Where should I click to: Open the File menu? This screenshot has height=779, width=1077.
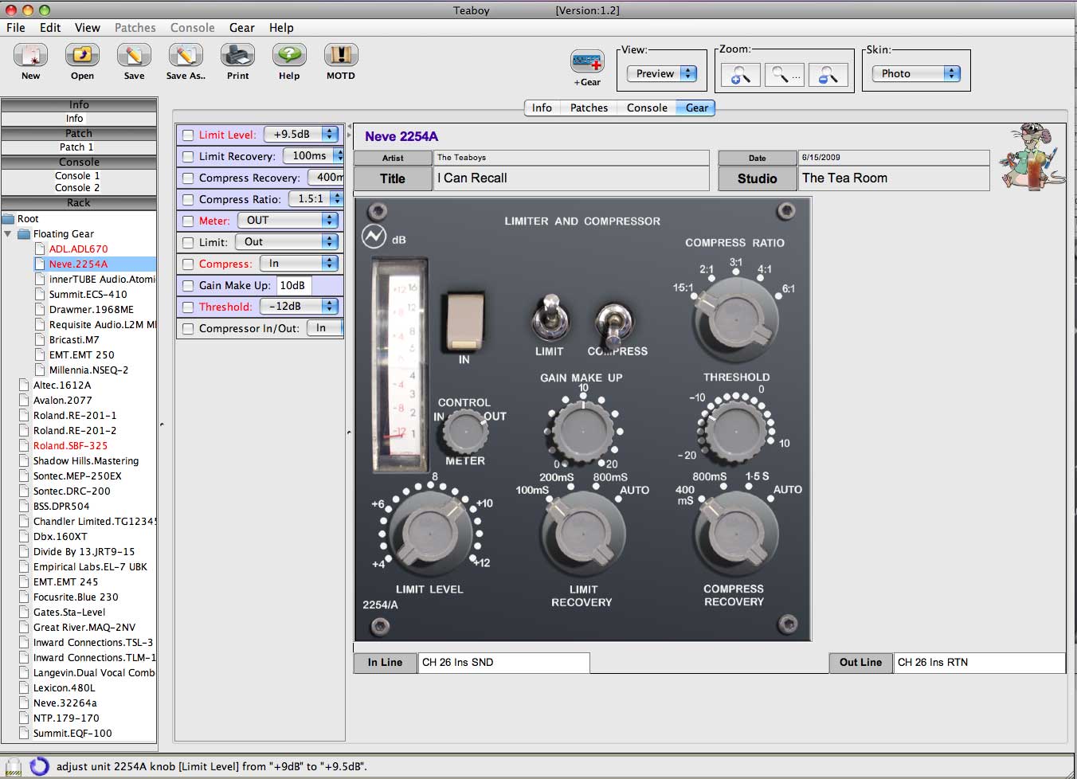(16, 28)
